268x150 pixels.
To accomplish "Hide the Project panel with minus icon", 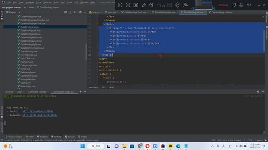I will 85,12.
